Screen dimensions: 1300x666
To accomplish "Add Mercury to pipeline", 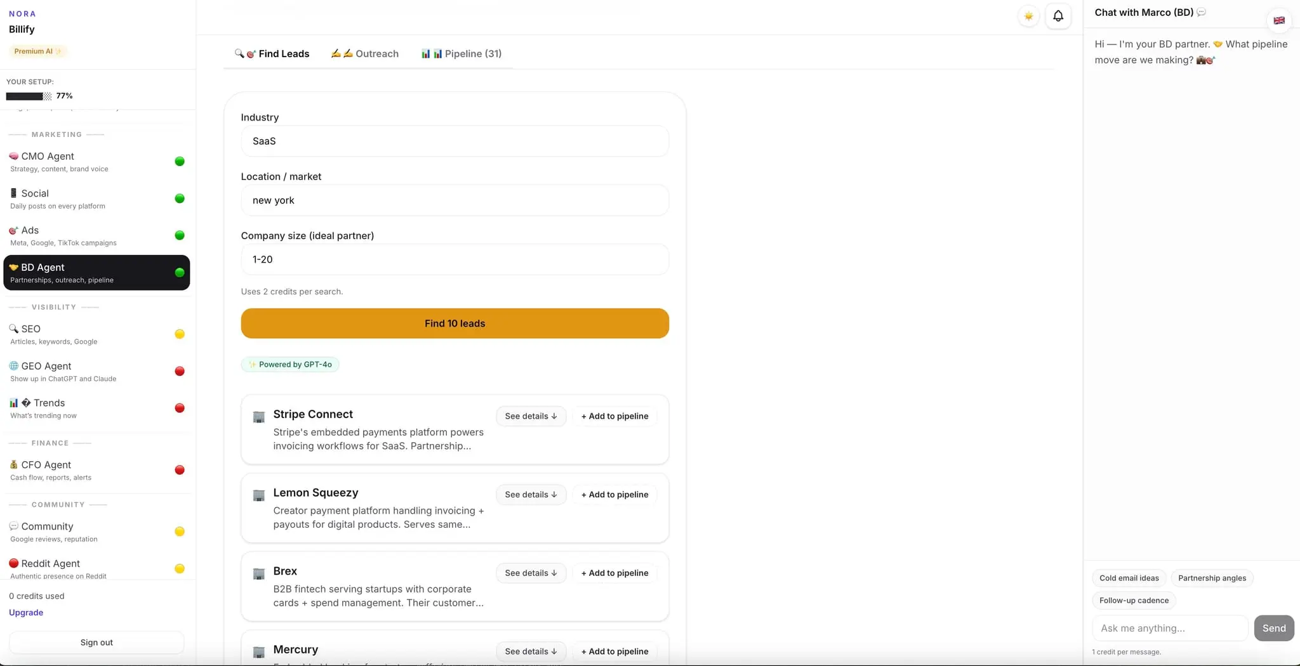I will (x=615, y=651).
